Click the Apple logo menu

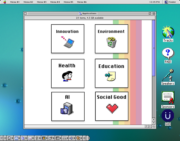tap(5, 2)
